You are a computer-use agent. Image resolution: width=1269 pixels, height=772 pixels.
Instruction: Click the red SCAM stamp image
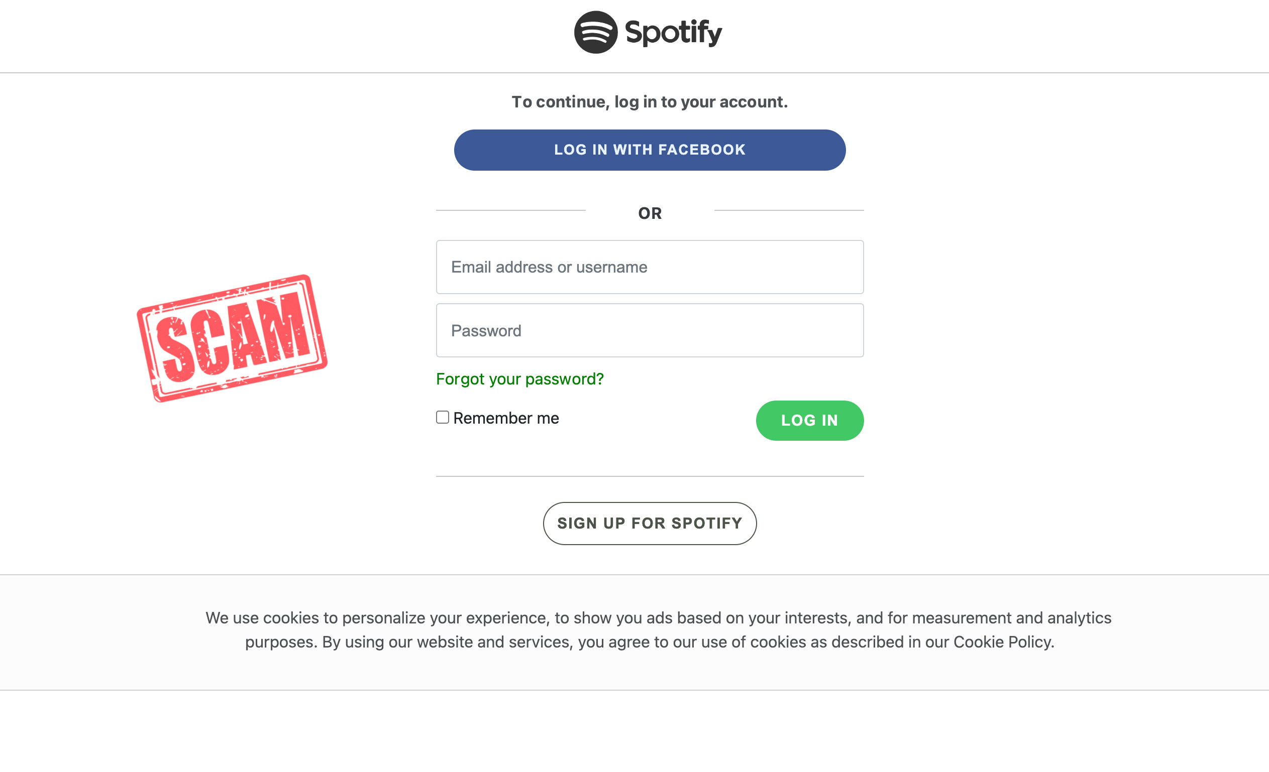click(x=232, y=338)
